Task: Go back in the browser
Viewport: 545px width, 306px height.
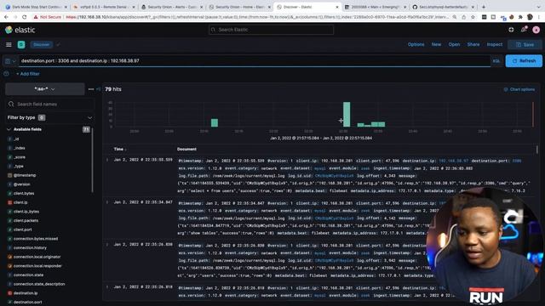Action: click(x=6, y=17)
